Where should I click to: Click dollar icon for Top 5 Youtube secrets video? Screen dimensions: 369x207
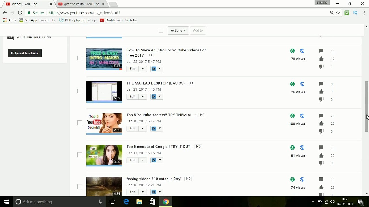(292, 116)
